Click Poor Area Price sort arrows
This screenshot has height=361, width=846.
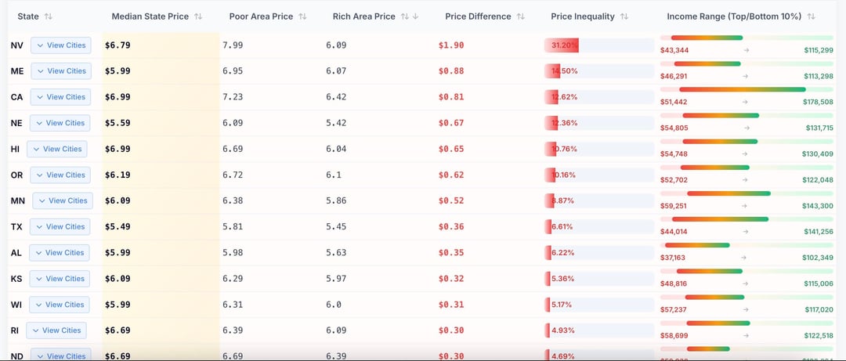(302, 16)
